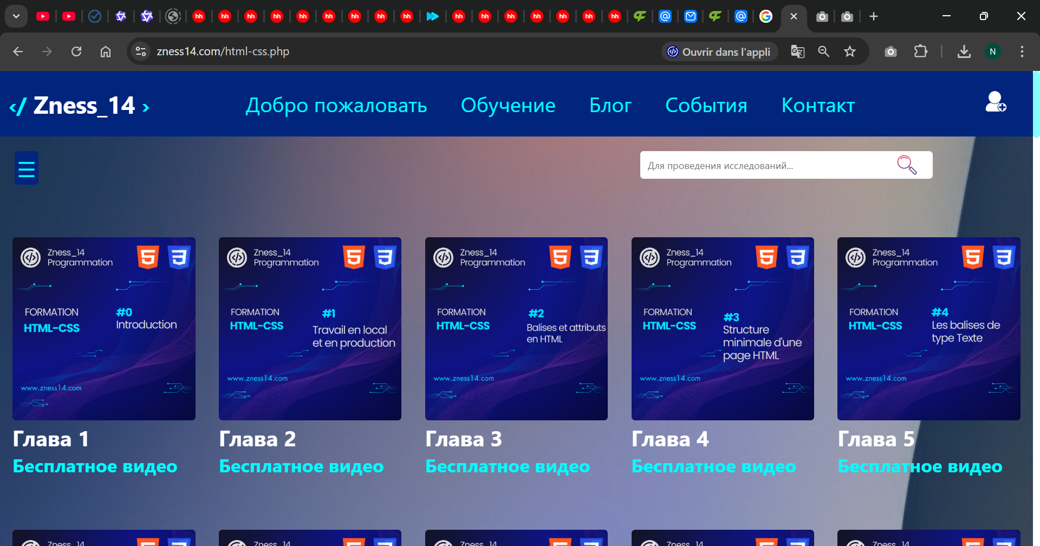Open Бесплатное видео under Глава 5
This screenshot has width=1040, height=546.
coord(920,466)
